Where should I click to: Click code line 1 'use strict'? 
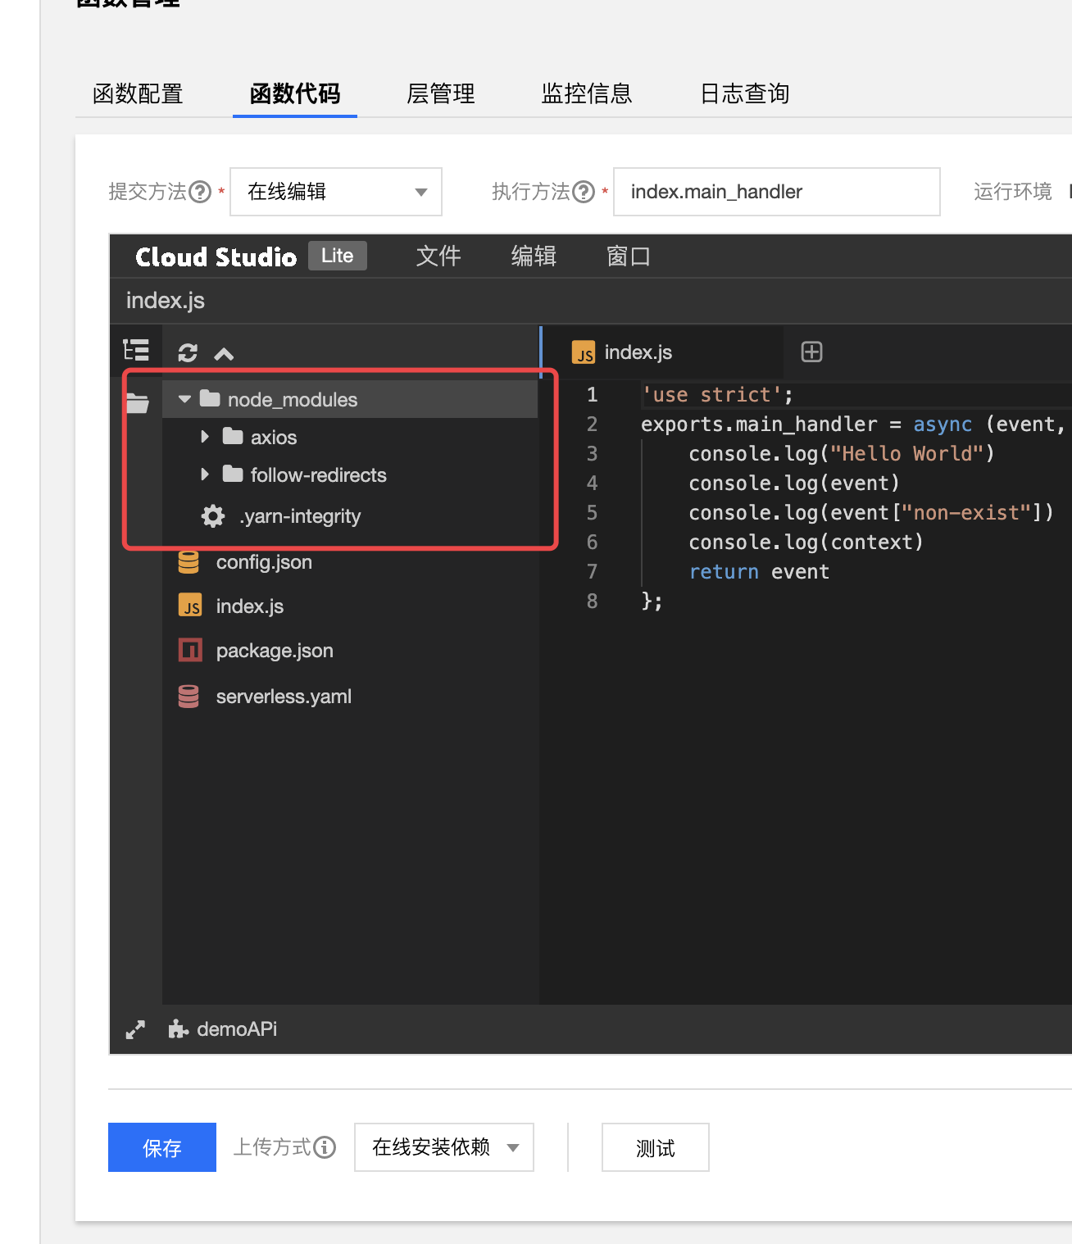[717, 395]
